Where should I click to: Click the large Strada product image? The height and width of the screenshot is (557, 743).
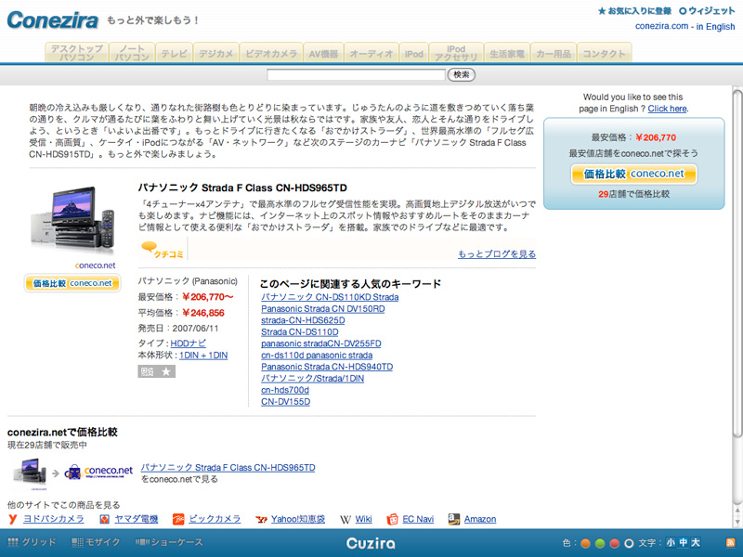point(72,222)
